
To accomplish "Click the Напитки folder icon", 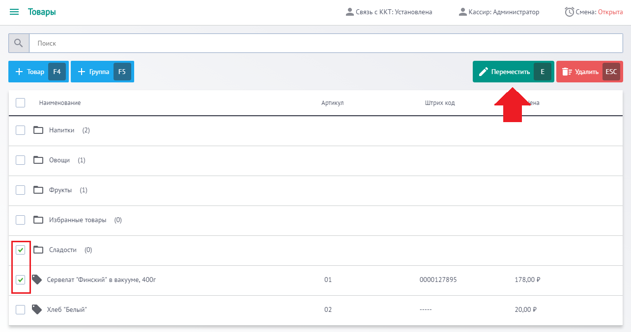I will (38, 130).
